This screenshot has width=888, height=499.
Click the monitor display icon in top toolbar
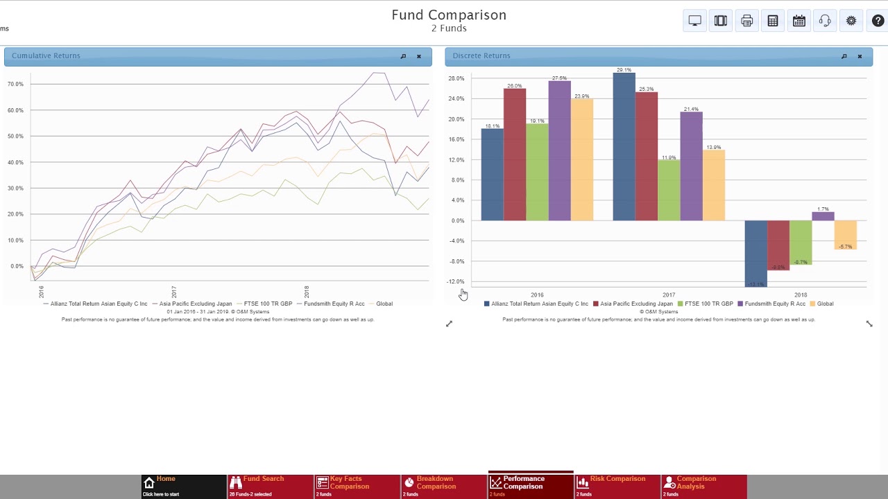click(x=694, y=21)
